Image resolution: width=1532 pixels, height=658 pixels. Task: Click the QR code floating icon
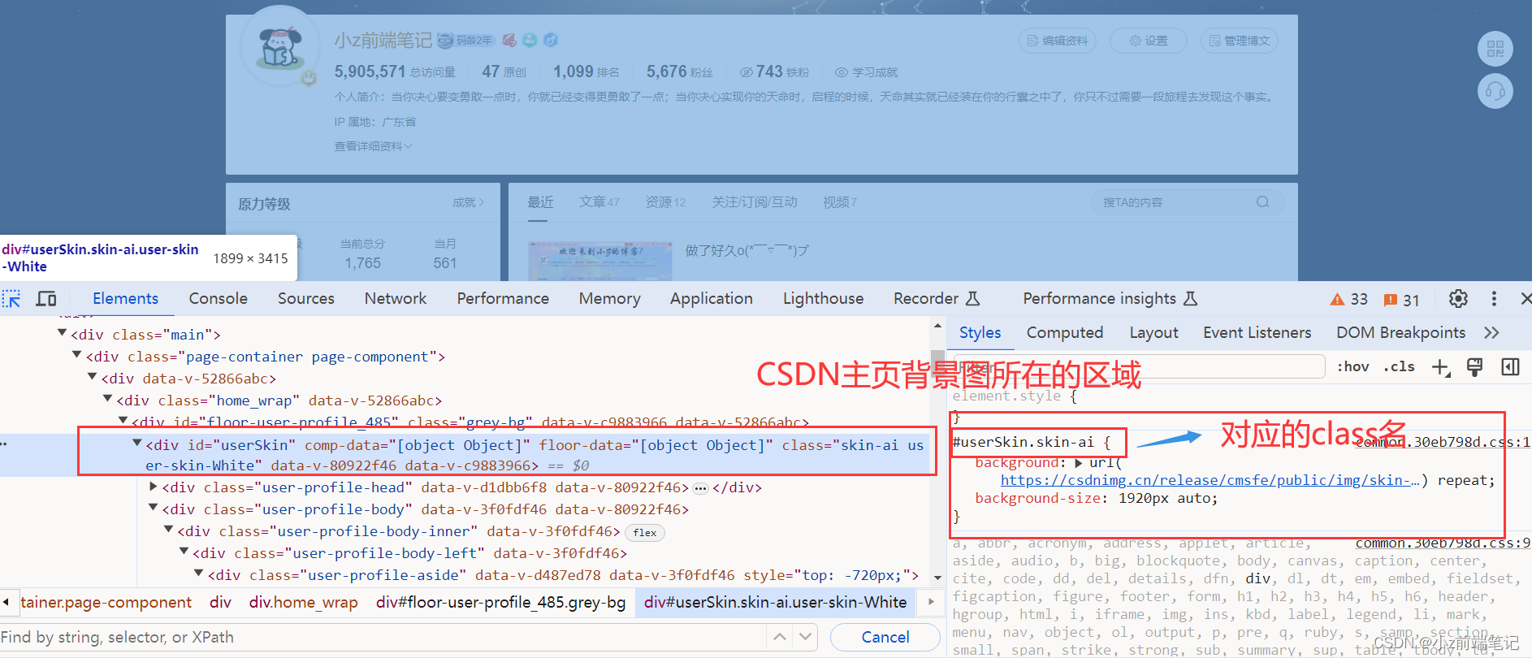[1495, 49]
